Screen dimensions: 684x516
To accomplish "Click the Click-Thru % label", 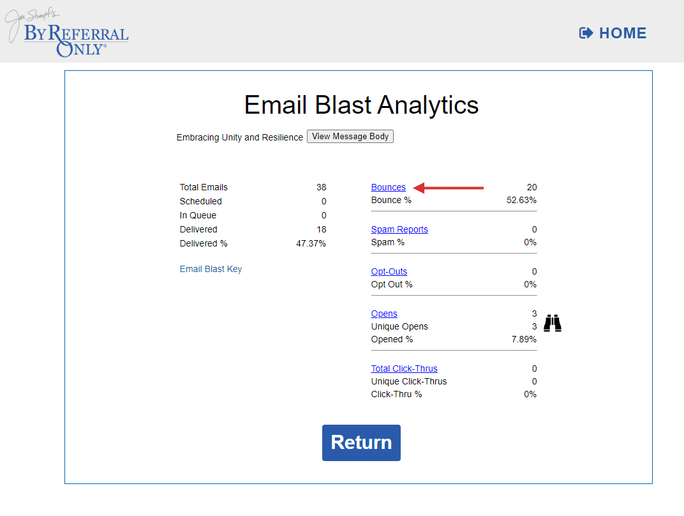I will (396, 394).
